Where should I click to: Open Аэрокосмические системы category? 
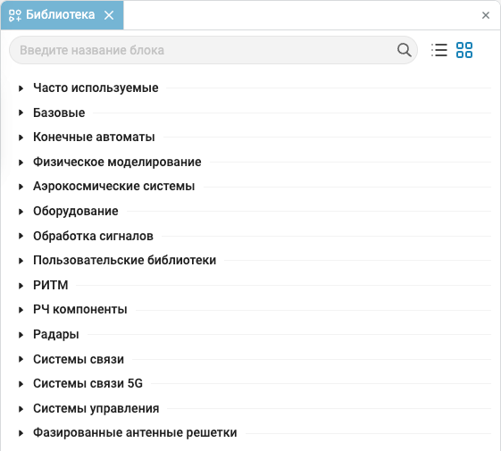(114, 187)
